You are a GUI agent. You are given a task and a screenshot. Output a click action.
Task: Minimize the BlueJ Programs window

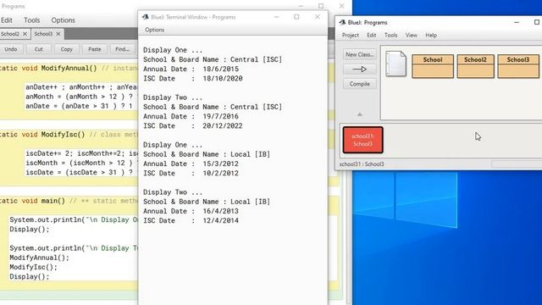tap(517, 22)
